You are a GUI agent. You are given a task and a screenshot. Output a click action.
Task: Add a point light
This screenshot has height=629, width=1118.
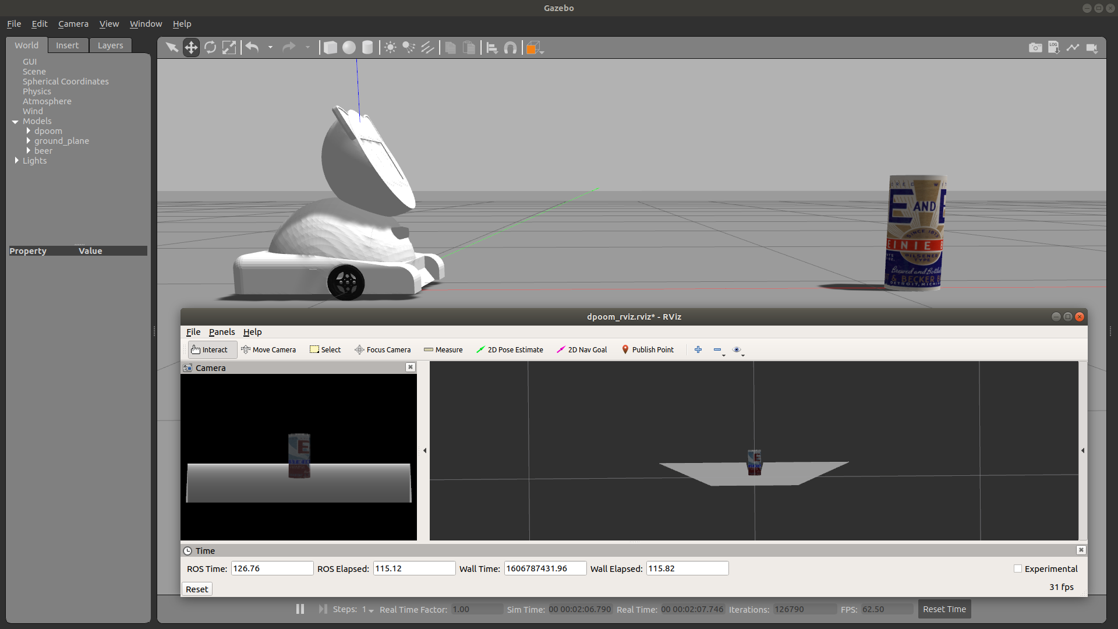(x=390, y=48)
